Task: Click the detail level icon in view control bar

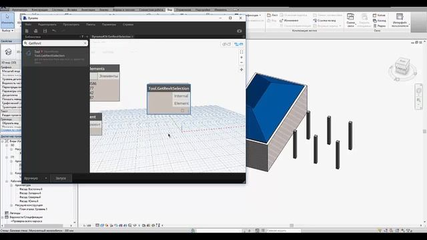Action: point(97,225)
